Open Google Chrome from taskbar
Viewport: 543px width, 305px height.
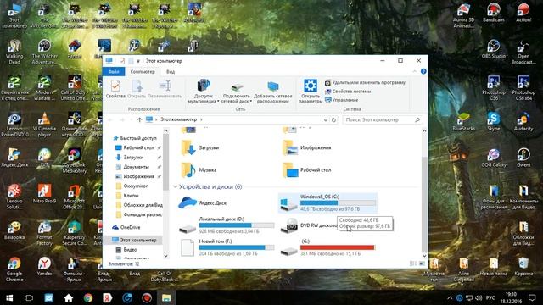point(88,297)
